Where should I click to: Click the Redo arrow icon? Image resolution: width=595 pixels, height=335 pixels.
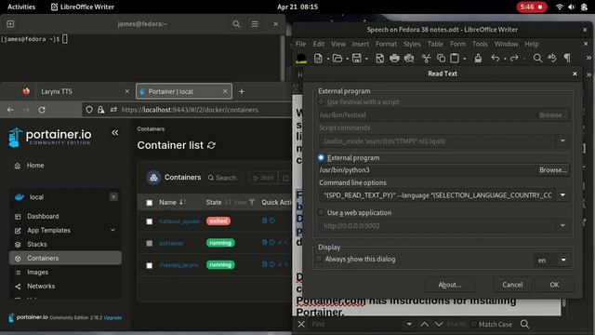514,58
